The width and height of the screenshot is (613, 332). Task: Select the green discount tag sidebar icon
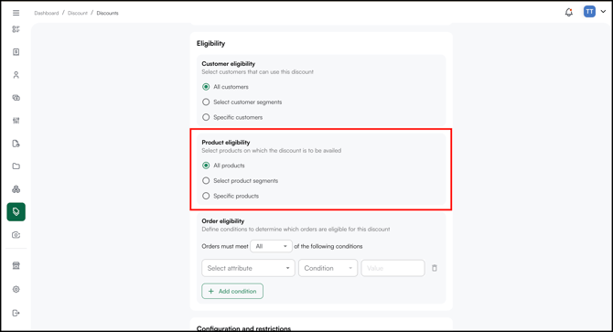click(x=16, y=211)
